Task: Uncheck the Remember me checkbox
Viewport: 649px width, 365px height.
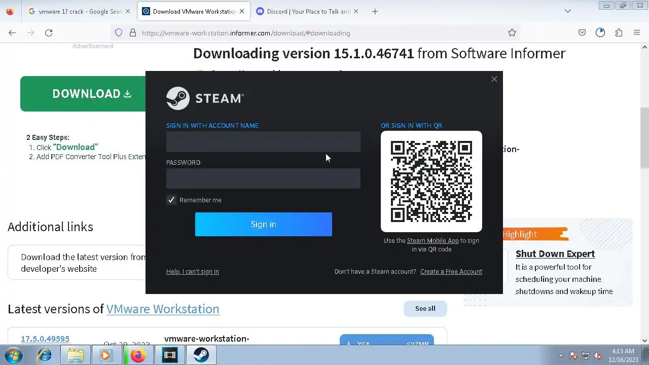Action: click(171, 200)
